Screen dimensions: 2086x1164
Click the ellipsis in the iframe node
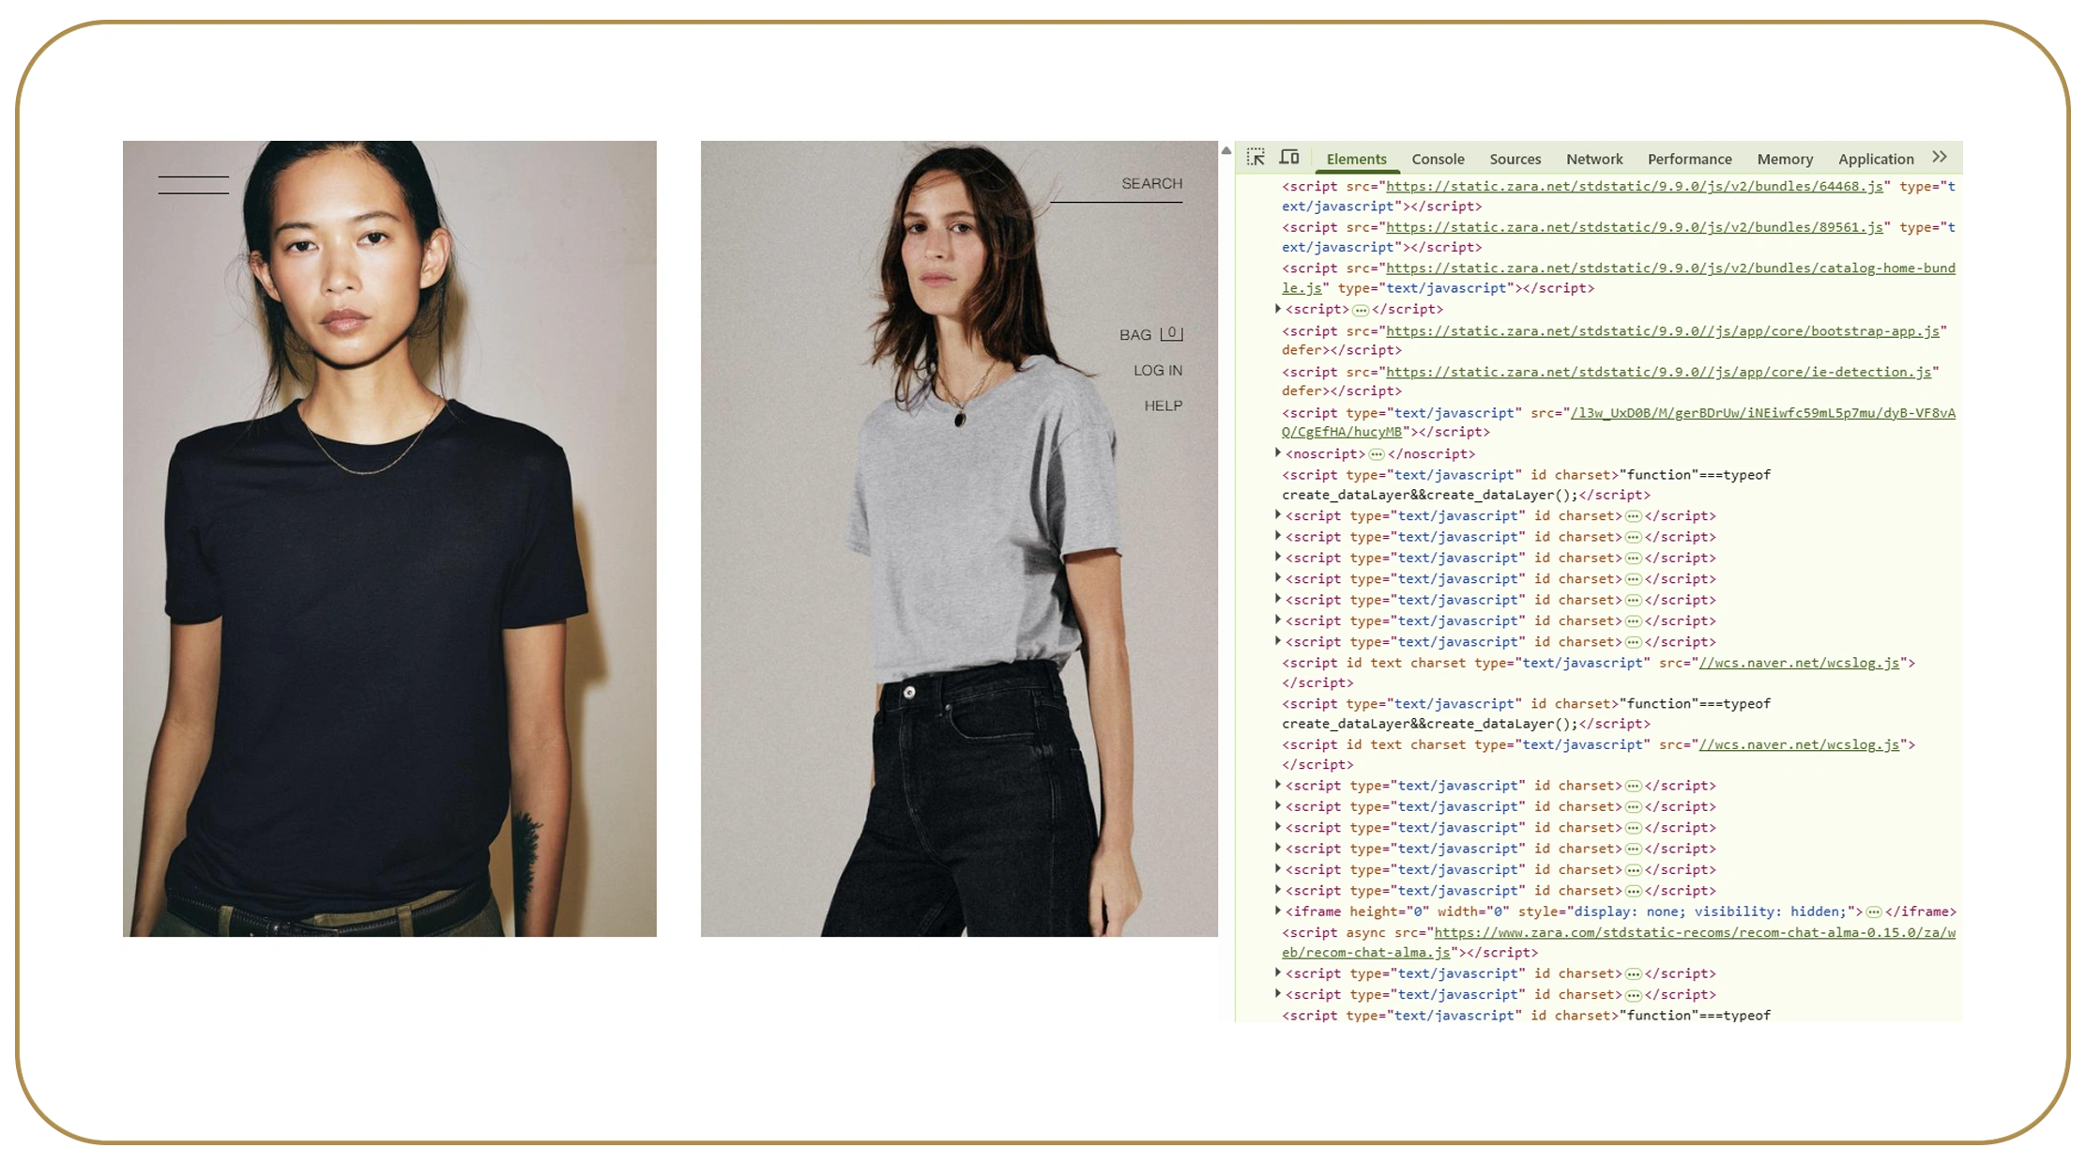[x=1873, y=911]
